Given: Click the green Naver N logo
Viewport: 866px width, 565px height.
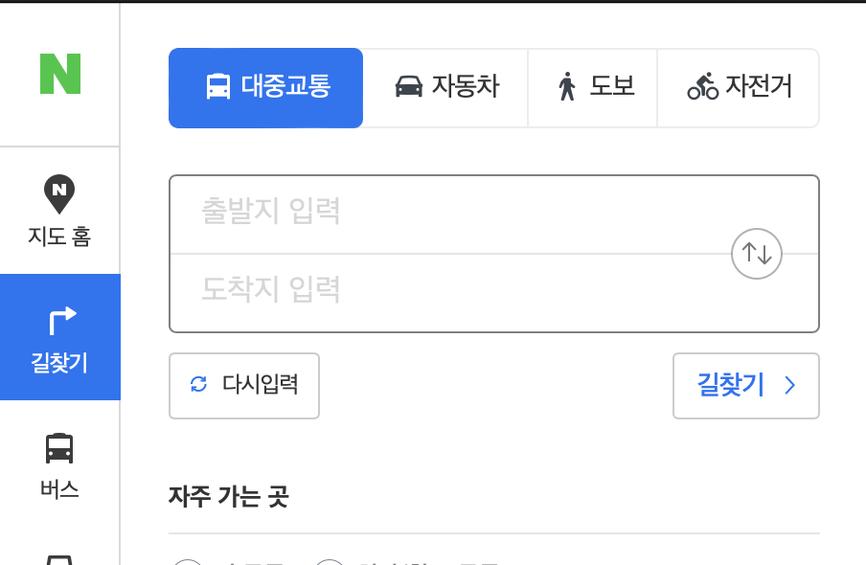Looking at the screenshot, I should click(60, 74).
